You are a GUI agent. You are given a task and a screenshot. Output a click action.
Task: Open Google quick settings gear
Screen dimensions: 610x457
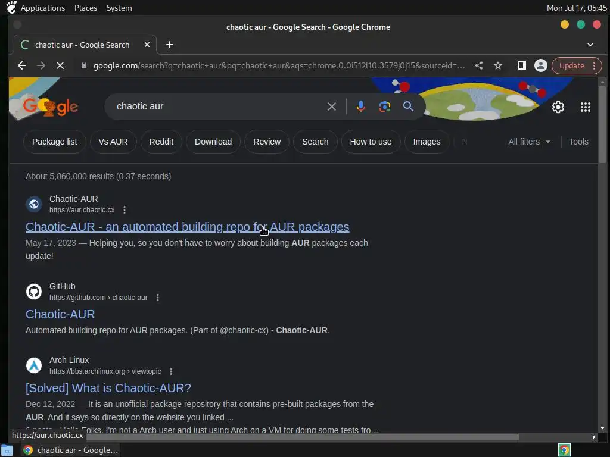558,107
